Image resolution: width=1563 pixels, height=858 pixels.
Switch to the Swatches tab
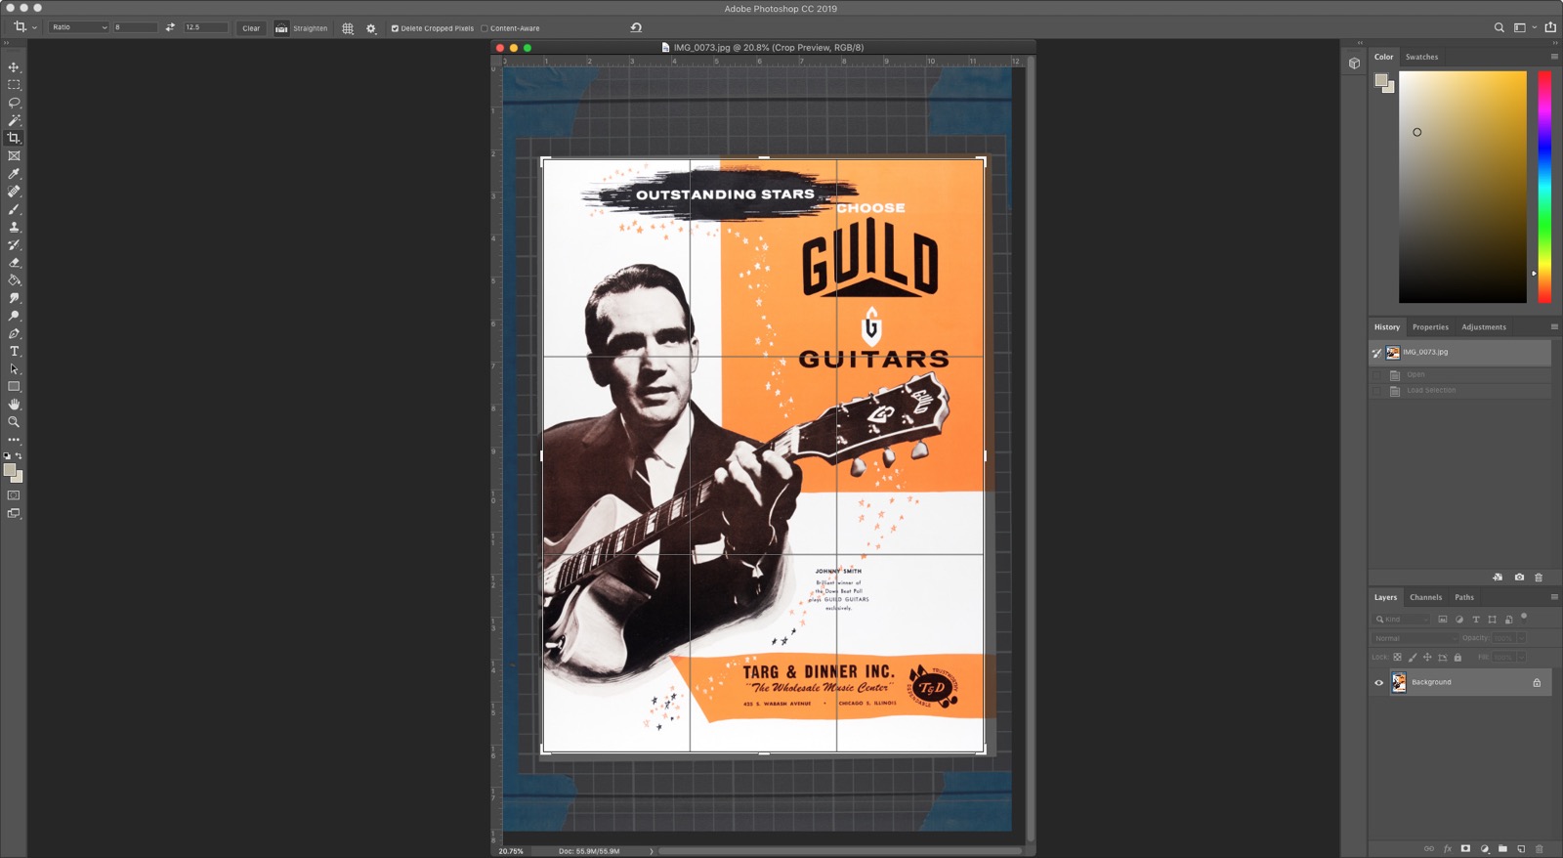(1421, 57)
